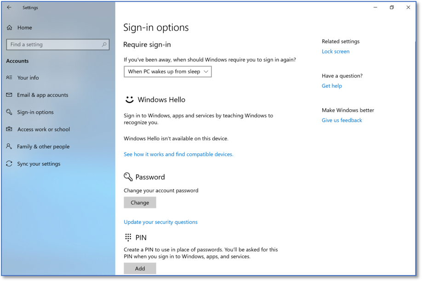Click the dropdown chevron arrow
The image size is (422, 281).
coord(206,72)
